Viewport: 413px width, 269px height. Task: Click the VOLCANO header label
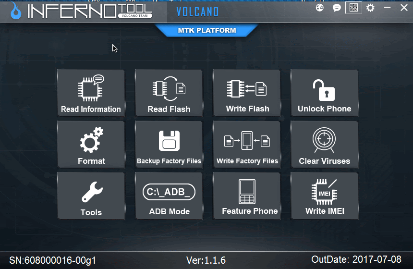click(197, 12)
